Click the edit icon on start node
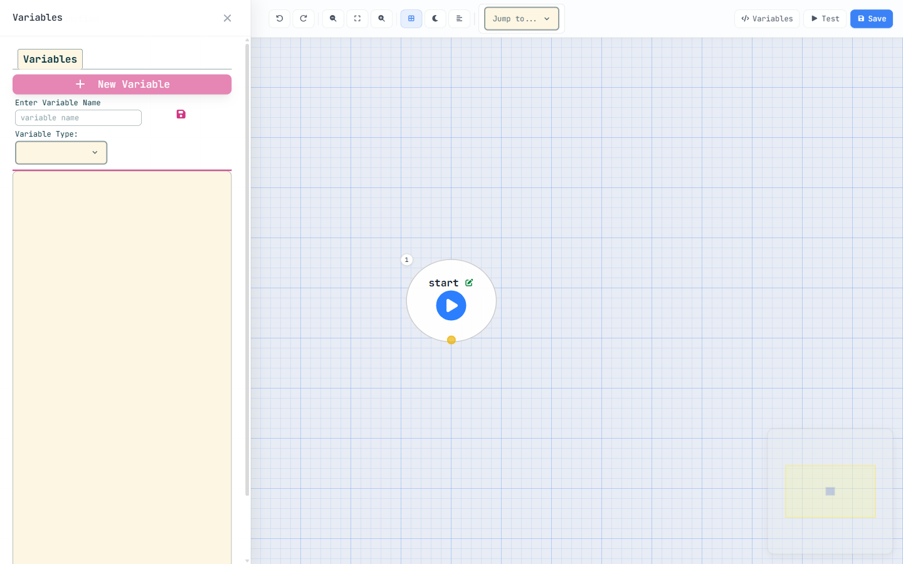903x564 pixels. click(x=469, y=283)
